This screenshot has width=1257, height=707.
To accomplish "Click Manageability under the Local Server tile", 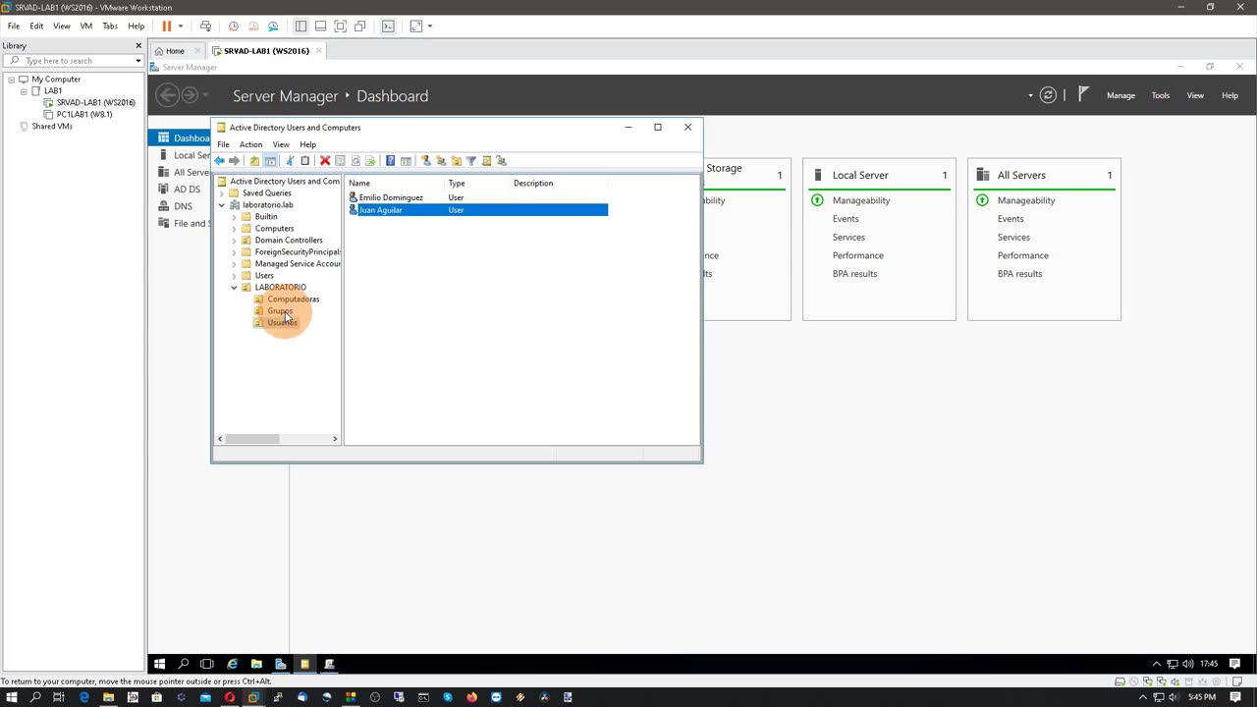I will pyautogui.click(x=861, y=200).
